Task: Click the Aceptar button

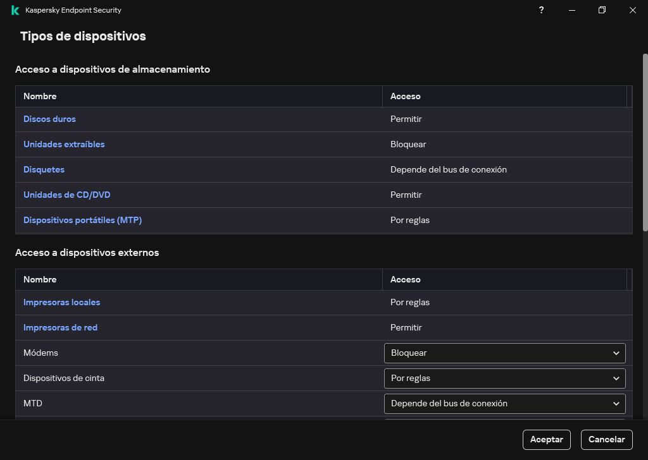Action: coord(546,439)
